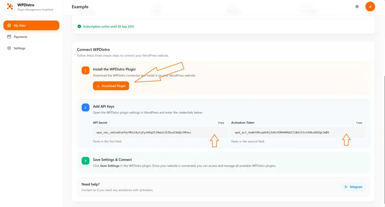The height and width of the screenshot is (207, 385).
Task: Copy the API Secret
Action: pos(221,123)
